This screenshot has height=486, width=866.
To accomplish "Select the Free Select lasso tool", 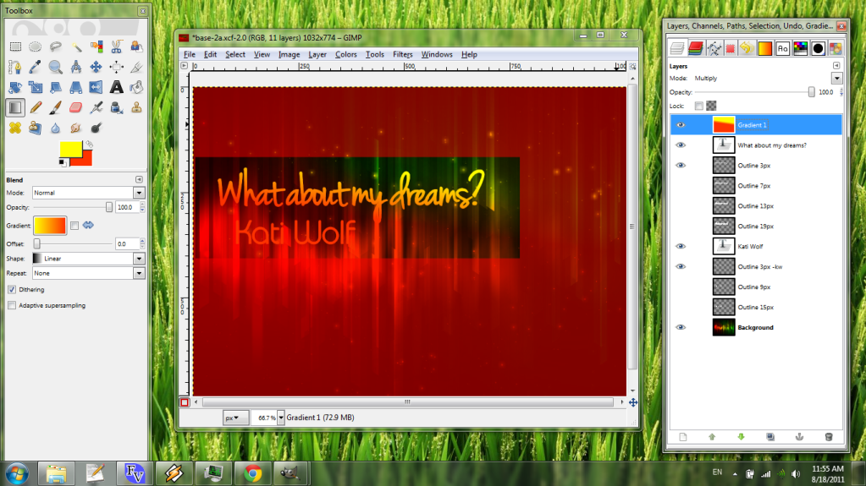I will point(56,46).
